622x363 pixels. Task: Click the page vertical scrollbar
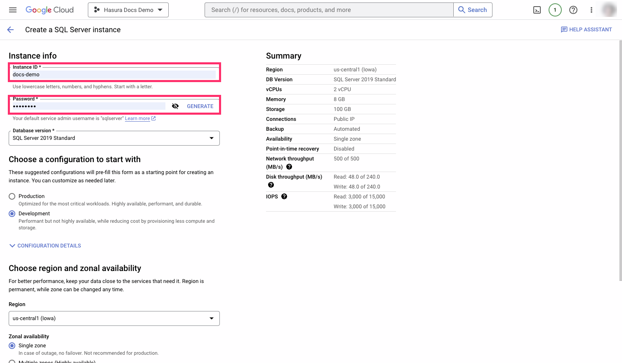[x=620, y=161]
